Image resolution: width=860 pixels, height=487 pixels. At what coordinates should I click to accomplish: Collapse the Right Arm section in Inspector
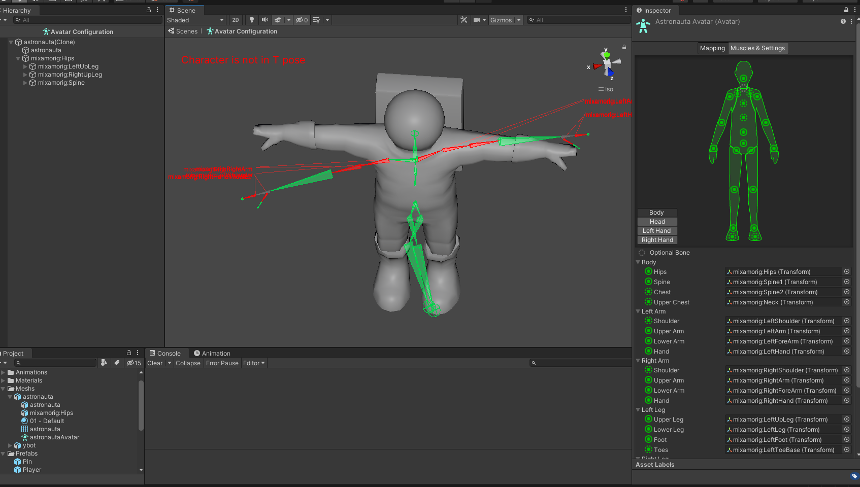(638, 361)
